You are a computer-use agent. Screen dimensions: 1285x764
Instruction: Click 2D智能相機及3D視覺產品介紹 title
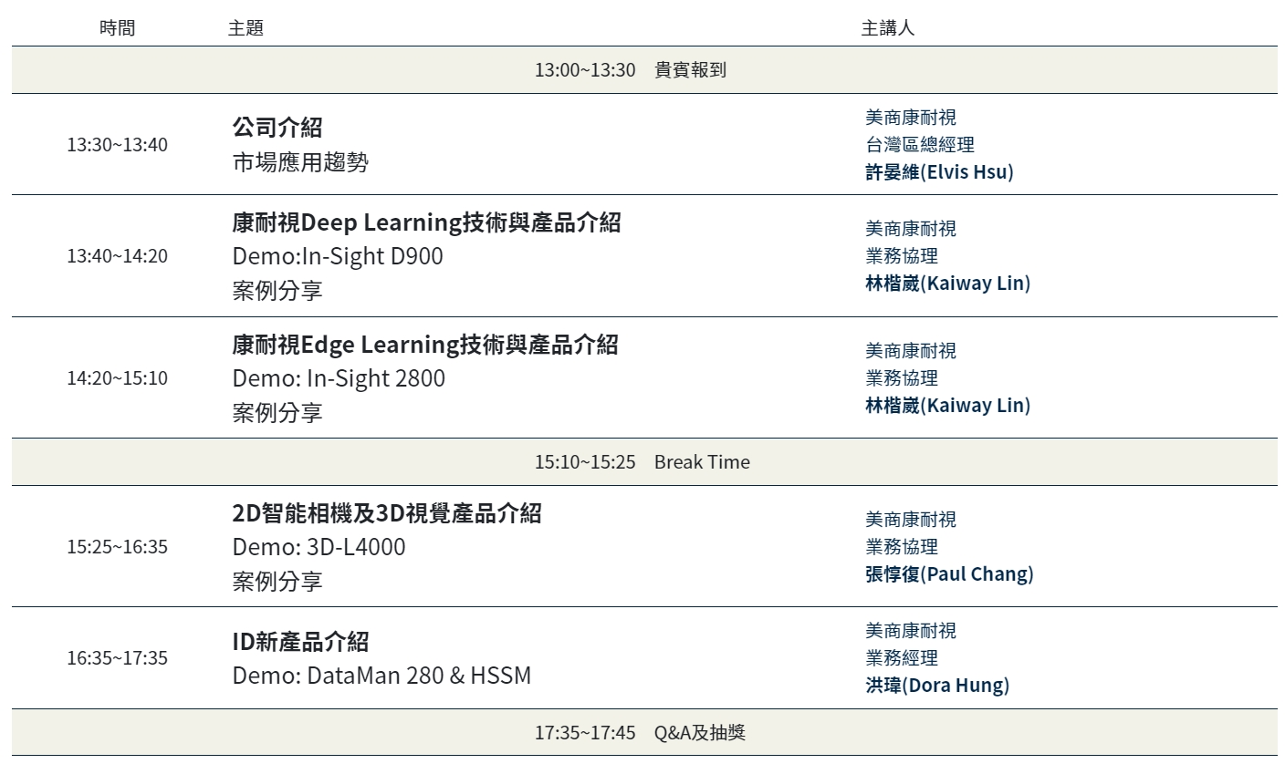click(x=387, y=513)
